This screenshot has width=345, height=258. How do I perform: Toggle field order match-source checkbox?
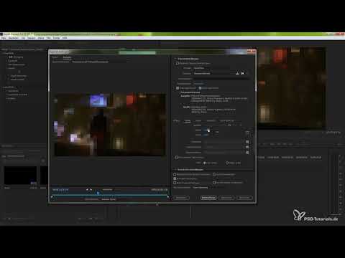[x=247, y=147]
